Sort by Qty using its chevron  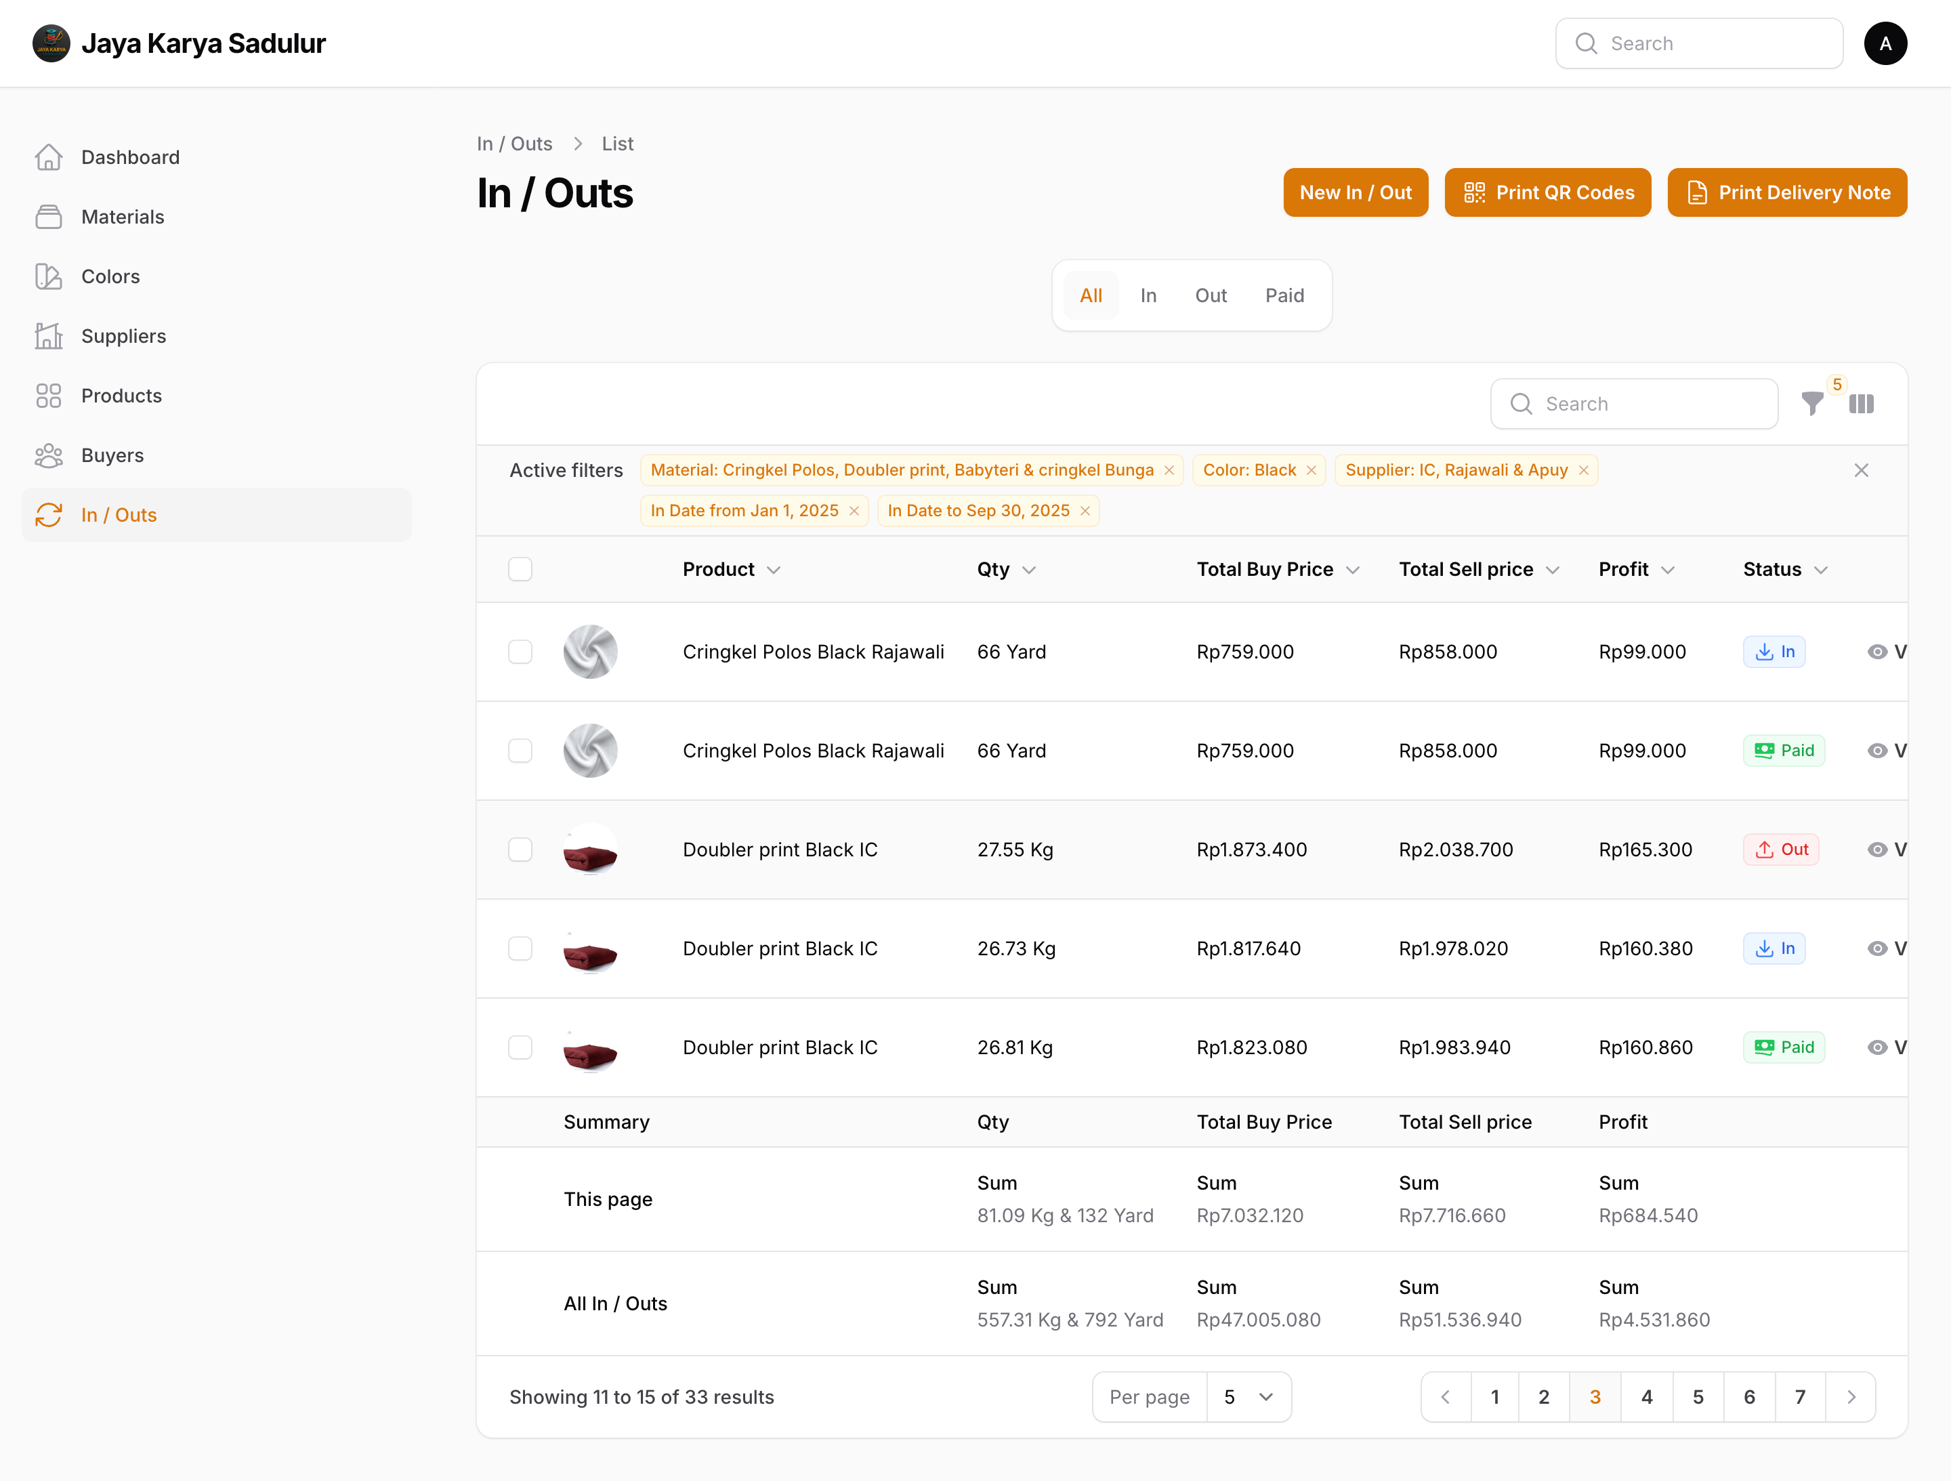[x=1031, y=570]
